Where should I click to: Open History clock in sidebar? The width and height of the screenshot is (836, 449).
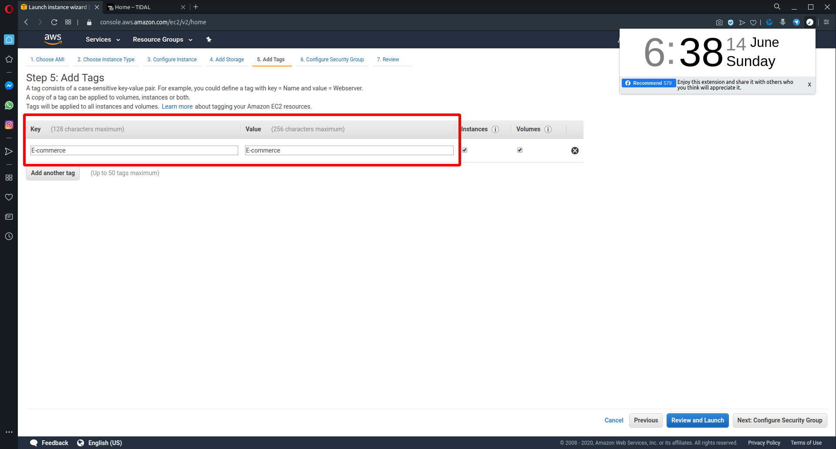[9, 236]
